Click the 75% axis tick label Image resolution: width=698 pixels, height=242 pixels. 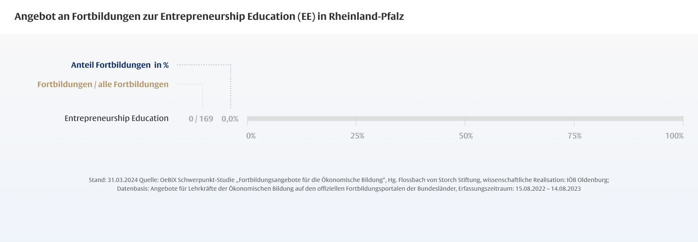(575, 136)
